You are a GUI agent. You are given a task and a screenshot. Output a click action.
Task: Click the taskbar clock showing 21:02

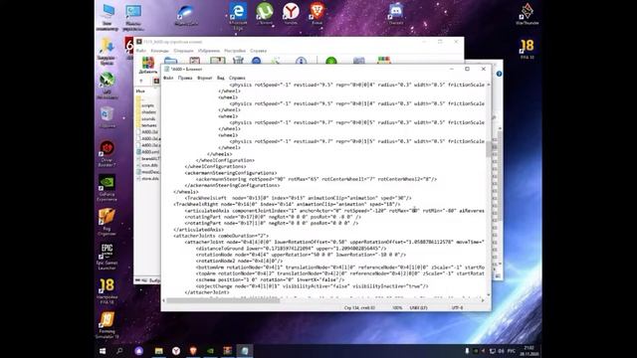(529, 351)
